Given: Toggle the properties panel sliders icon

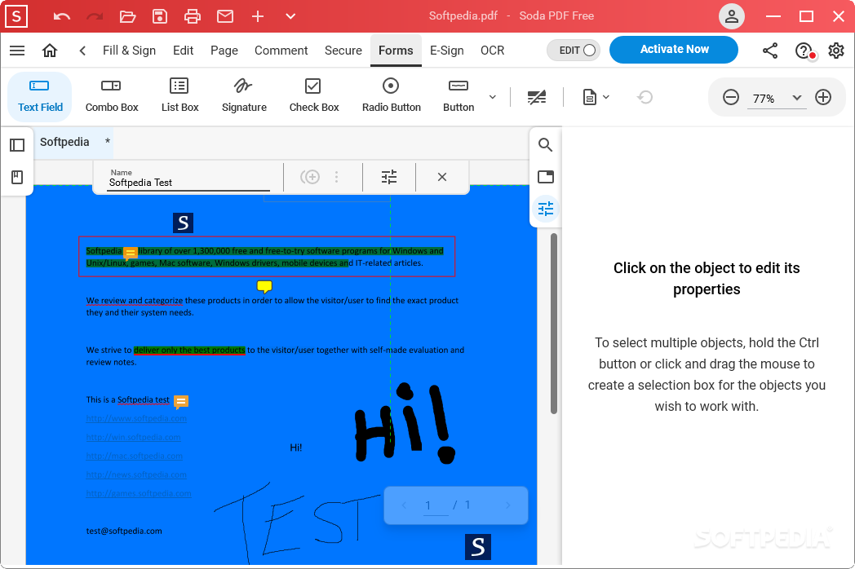Looking at the screenshot, I should [x=545, y=209].
